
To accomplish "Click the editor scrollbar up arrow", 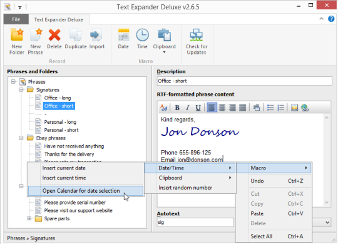I will [x=327, y=118].
